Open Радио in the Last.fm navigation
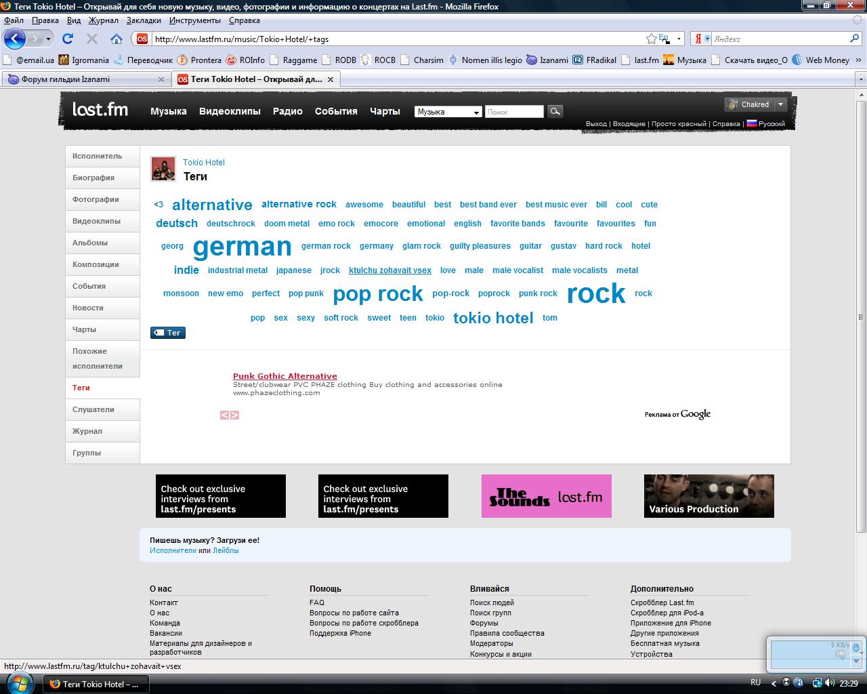867x694 pixels. [288, 111]
